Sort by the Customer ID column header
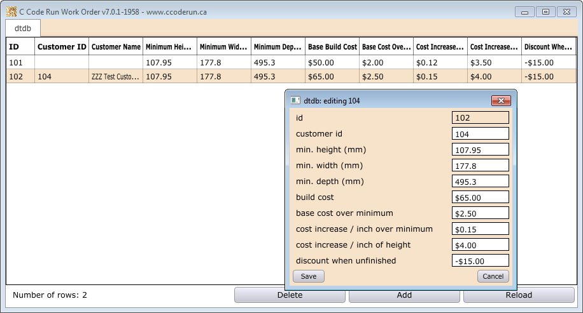Screen dimensions: 583x313 pos(62,47)
